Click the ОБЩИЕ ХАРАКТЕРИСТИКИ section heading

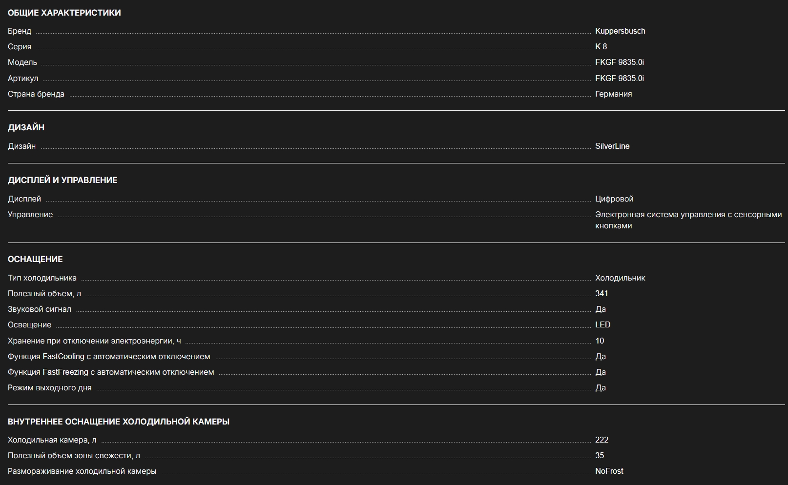coord(64,13)
